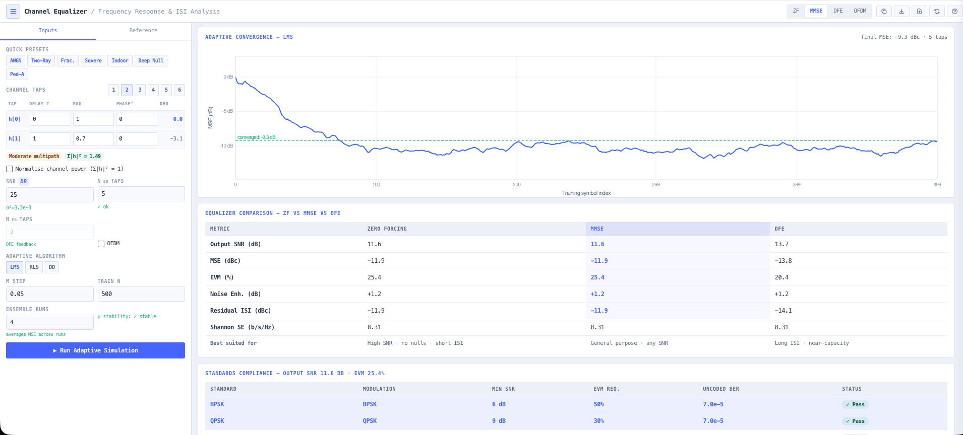Select the Inputs tab
The height and width of the screenshot is (435, 963).
pos(48,30)
